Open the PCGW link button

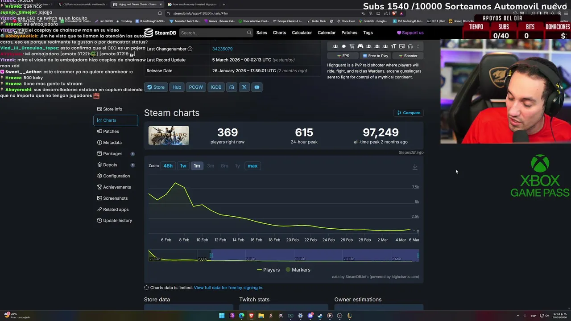click(x=196, y=87)
